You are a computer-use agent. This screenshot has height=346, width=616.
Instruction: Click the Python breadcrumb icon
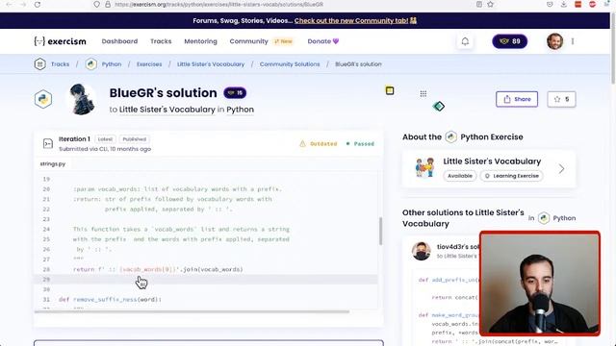tap(91, 64)
